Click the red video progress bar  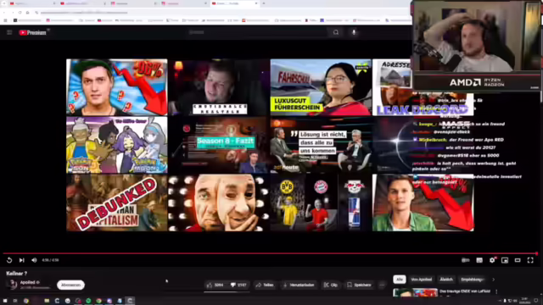pyautogui.click(x=270, y=253)
